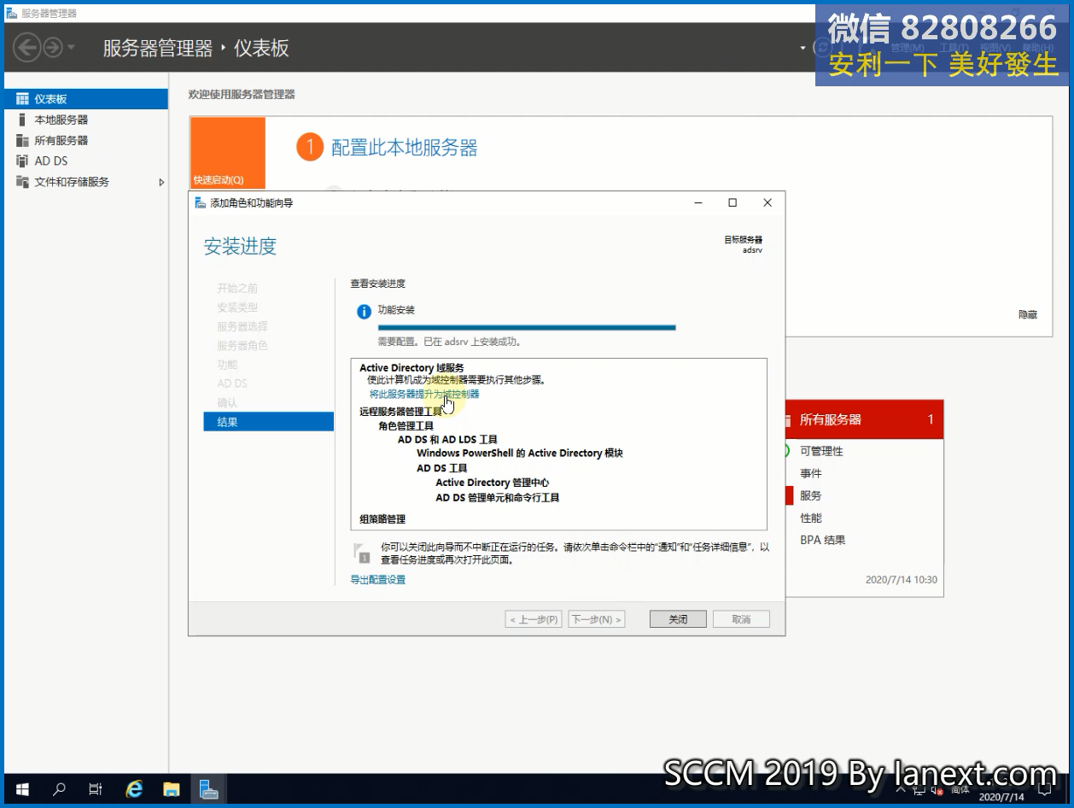
Task: Select 仪表板 in the left navigation pane
Action: (x=86, y=99)
